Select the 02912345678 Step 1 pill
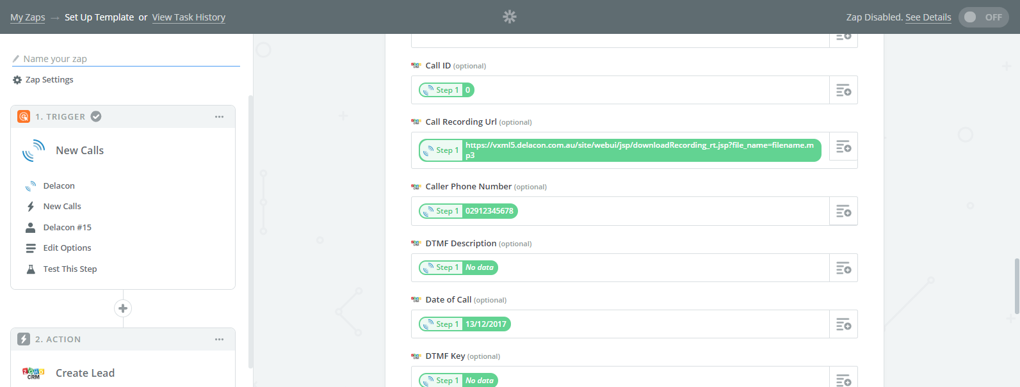Viewport: 1020px width, 387px height. (468, 211)
